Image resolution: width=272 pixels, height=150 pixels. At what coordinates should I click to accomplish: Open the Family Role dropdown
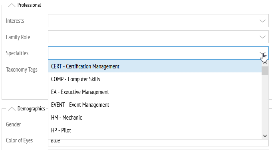[262, 37]
